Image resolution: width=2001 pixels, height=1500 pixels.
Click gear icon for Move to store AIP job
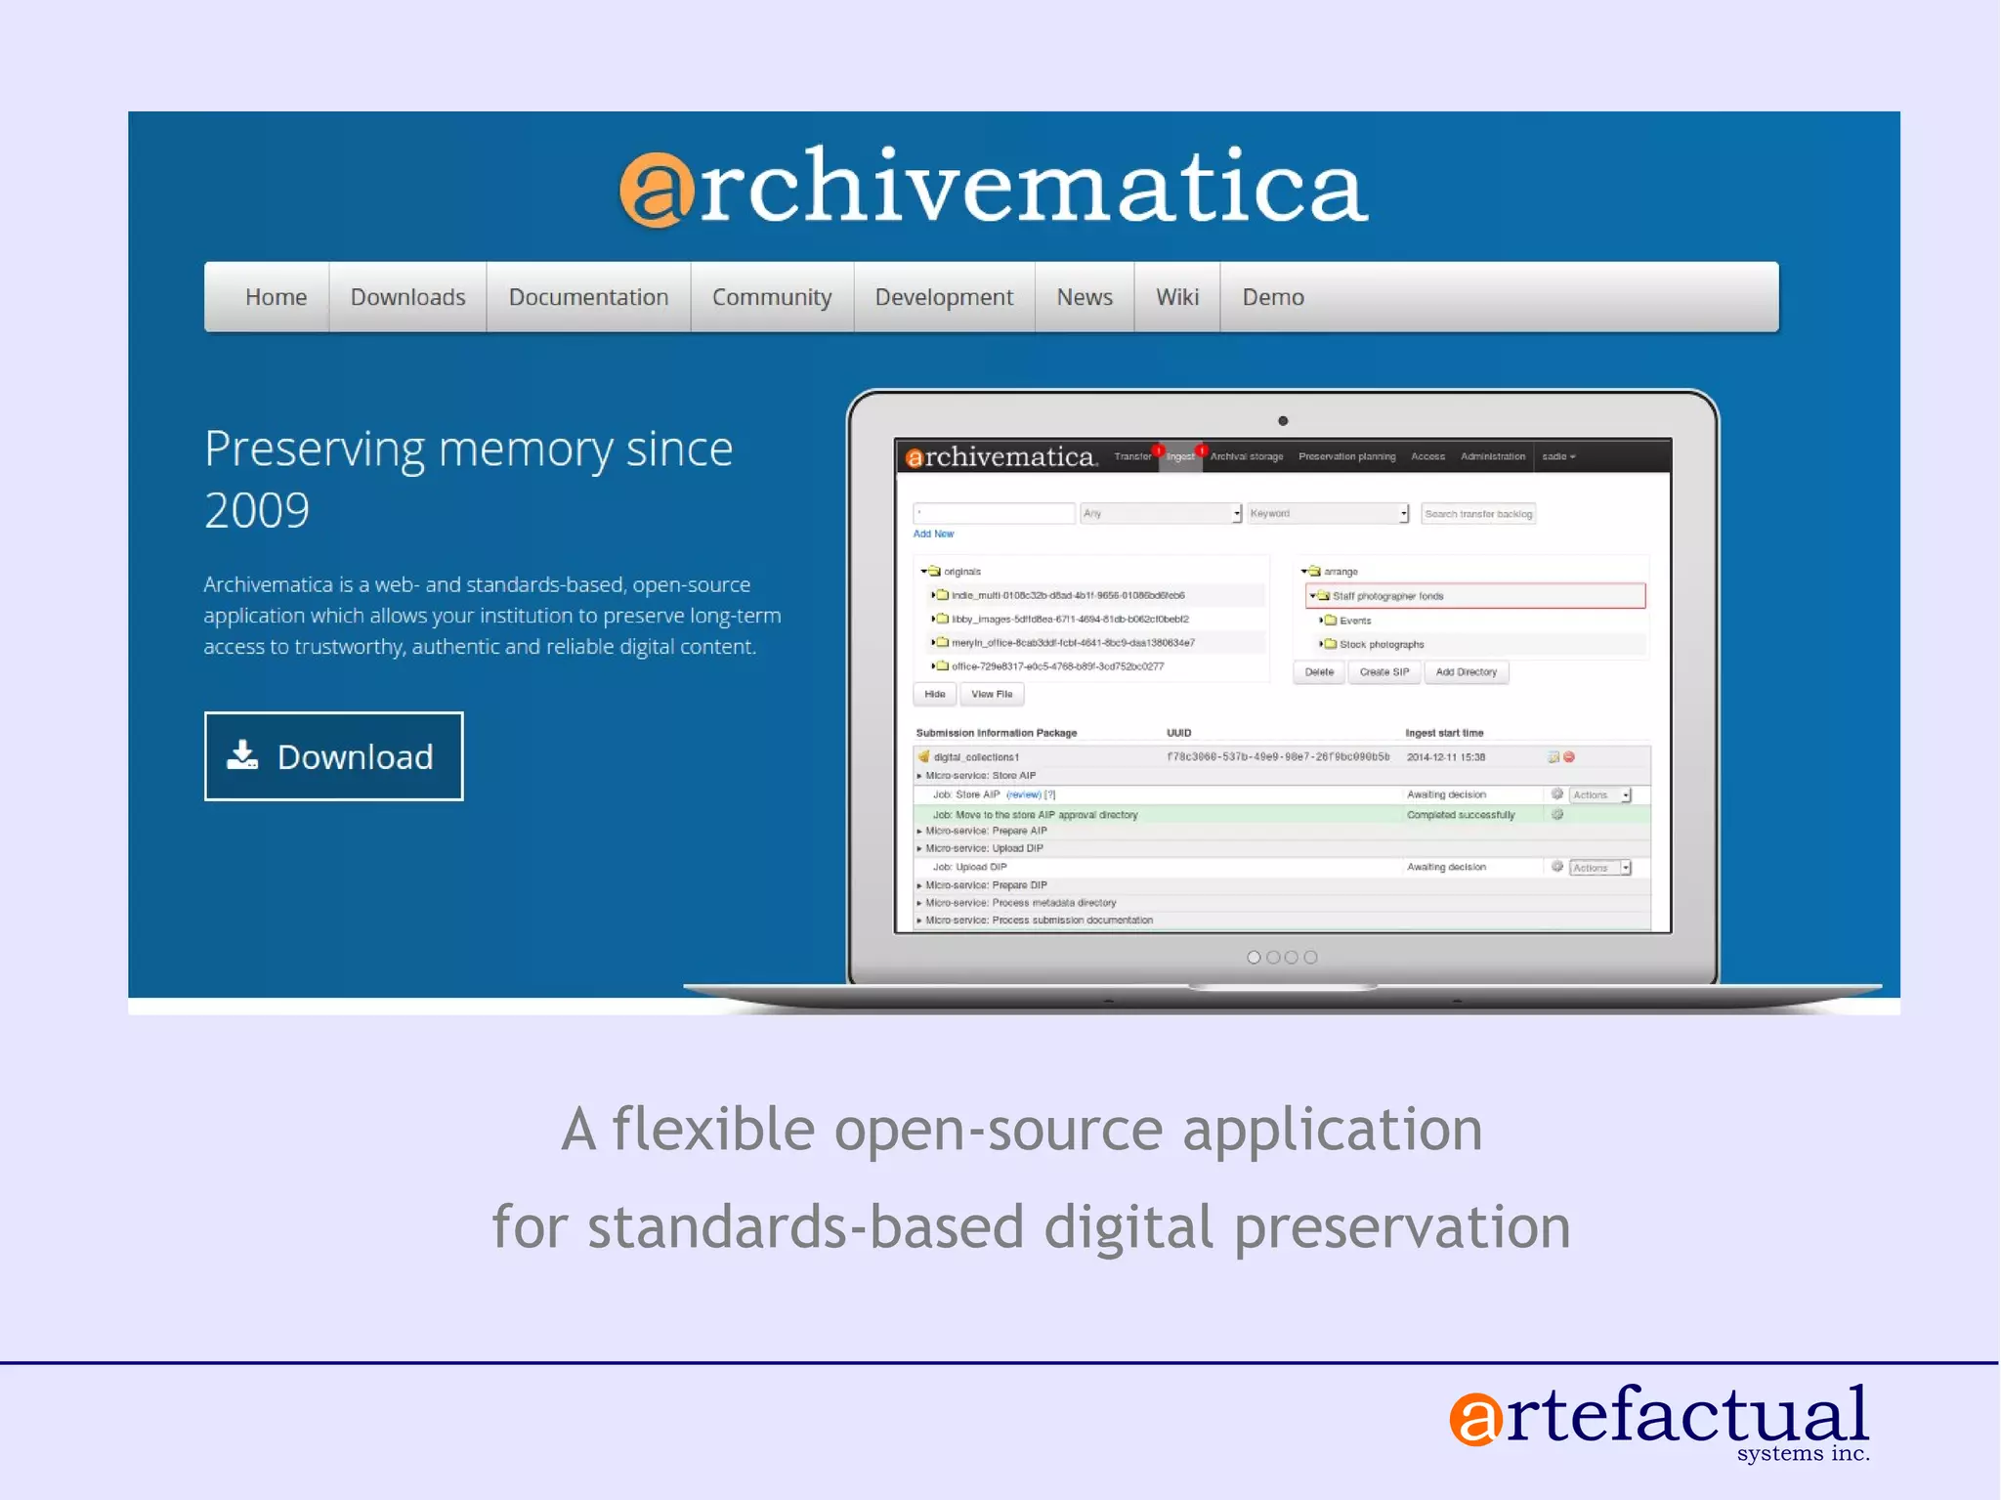[1557, 814]
